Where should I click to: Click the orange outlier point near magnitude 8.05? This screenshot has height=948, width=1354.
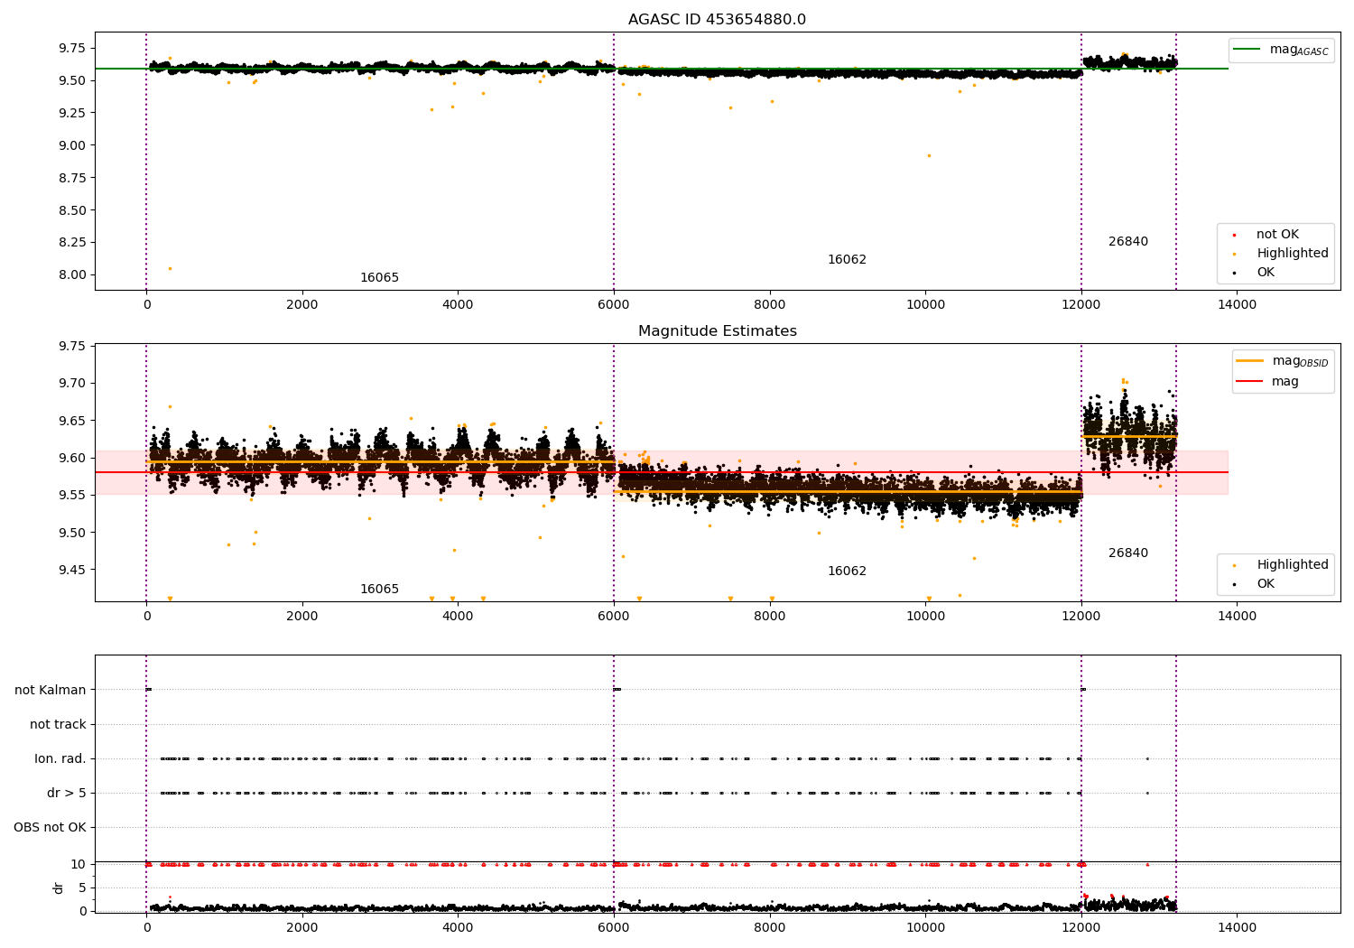pos(170,268)
